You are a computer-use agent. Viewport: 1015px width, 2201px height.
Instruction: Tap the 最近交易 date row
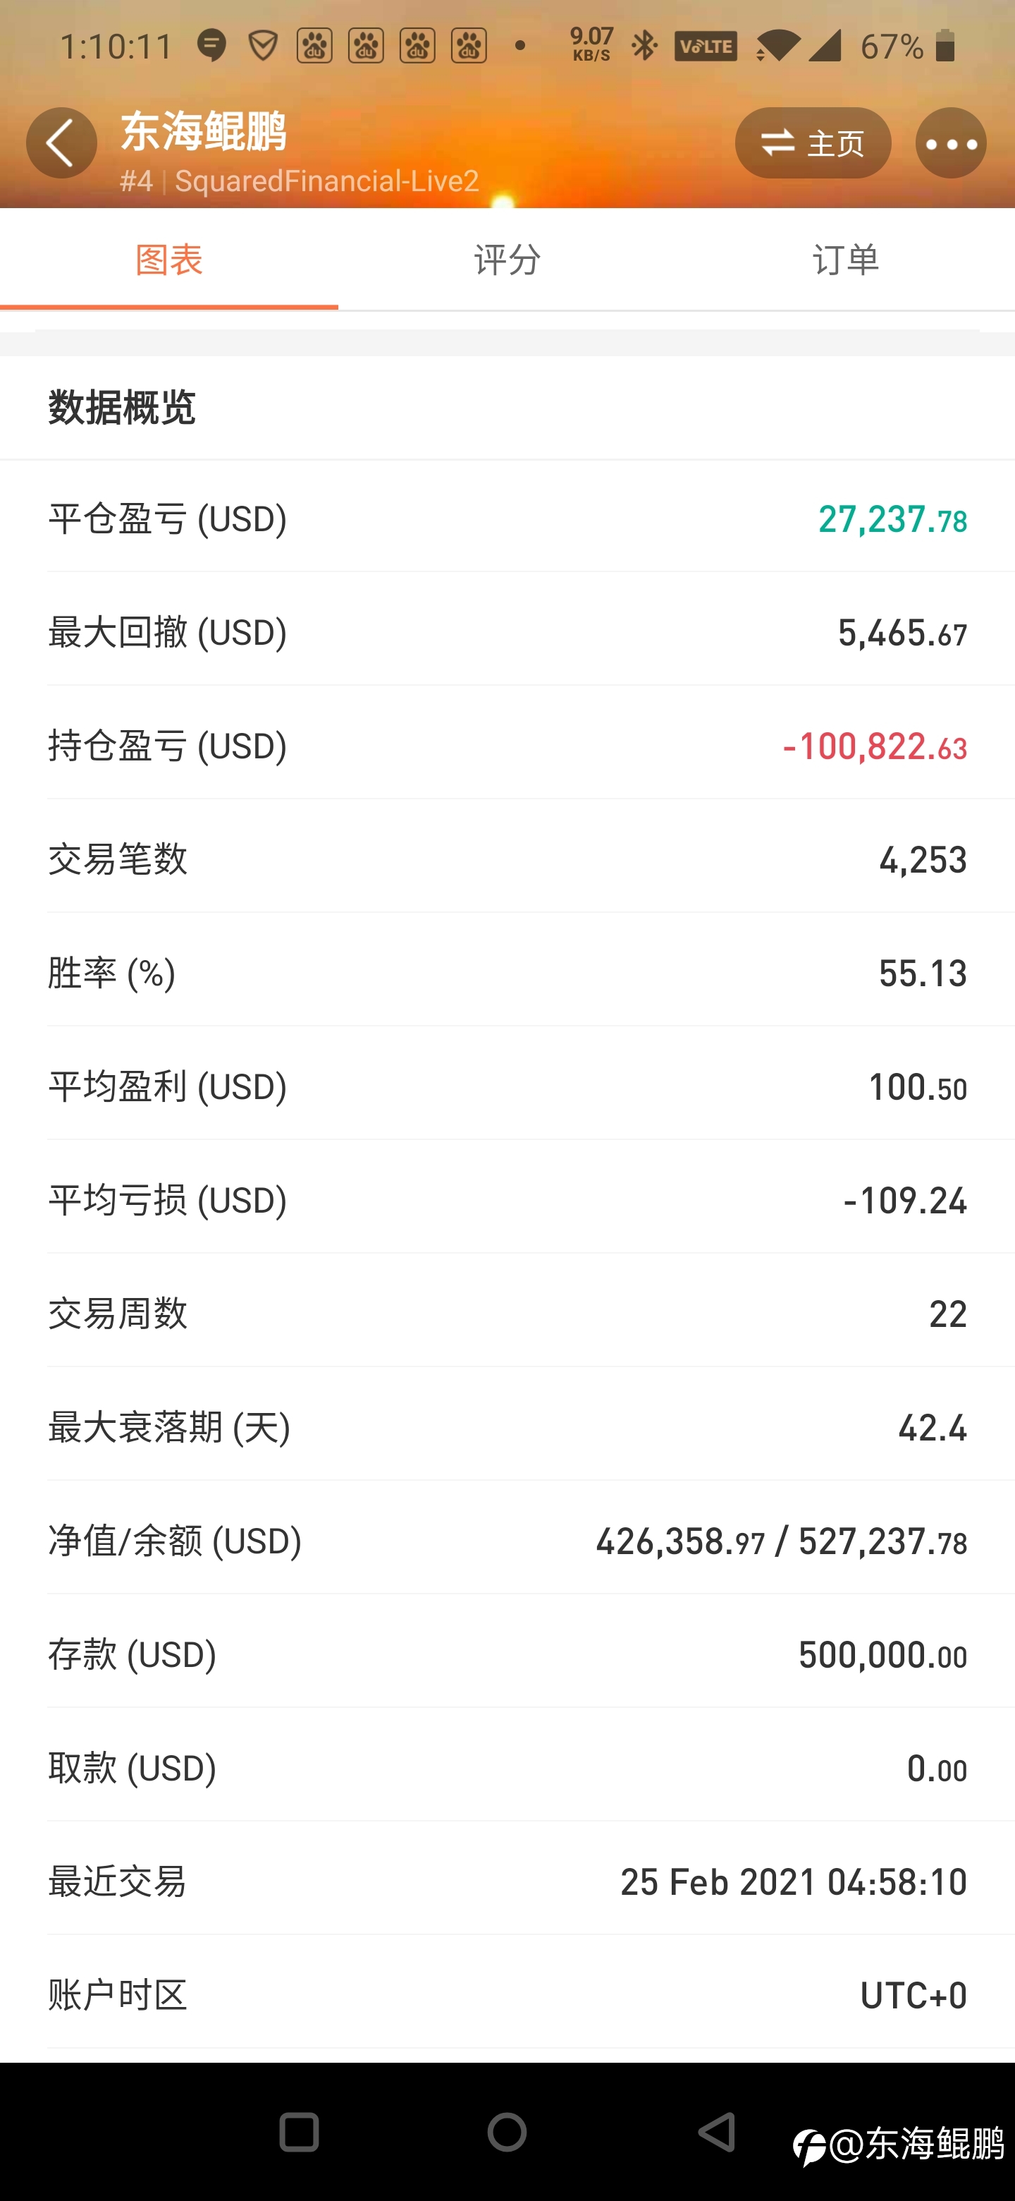pyautogui.click(x=507, y=1881)
